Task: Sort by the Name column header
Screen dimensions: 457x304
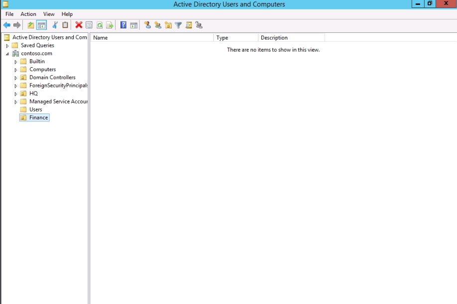Action: 152,38
